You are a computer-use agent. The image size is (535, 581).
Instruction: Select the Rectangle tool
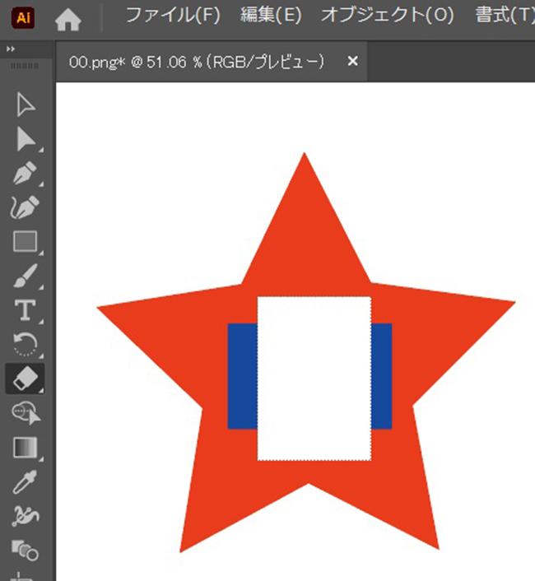pos(26,241)
